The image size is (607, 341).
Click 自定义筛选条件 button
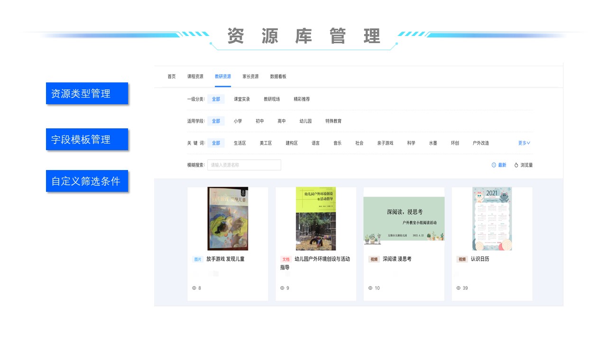tap(87, 181)
